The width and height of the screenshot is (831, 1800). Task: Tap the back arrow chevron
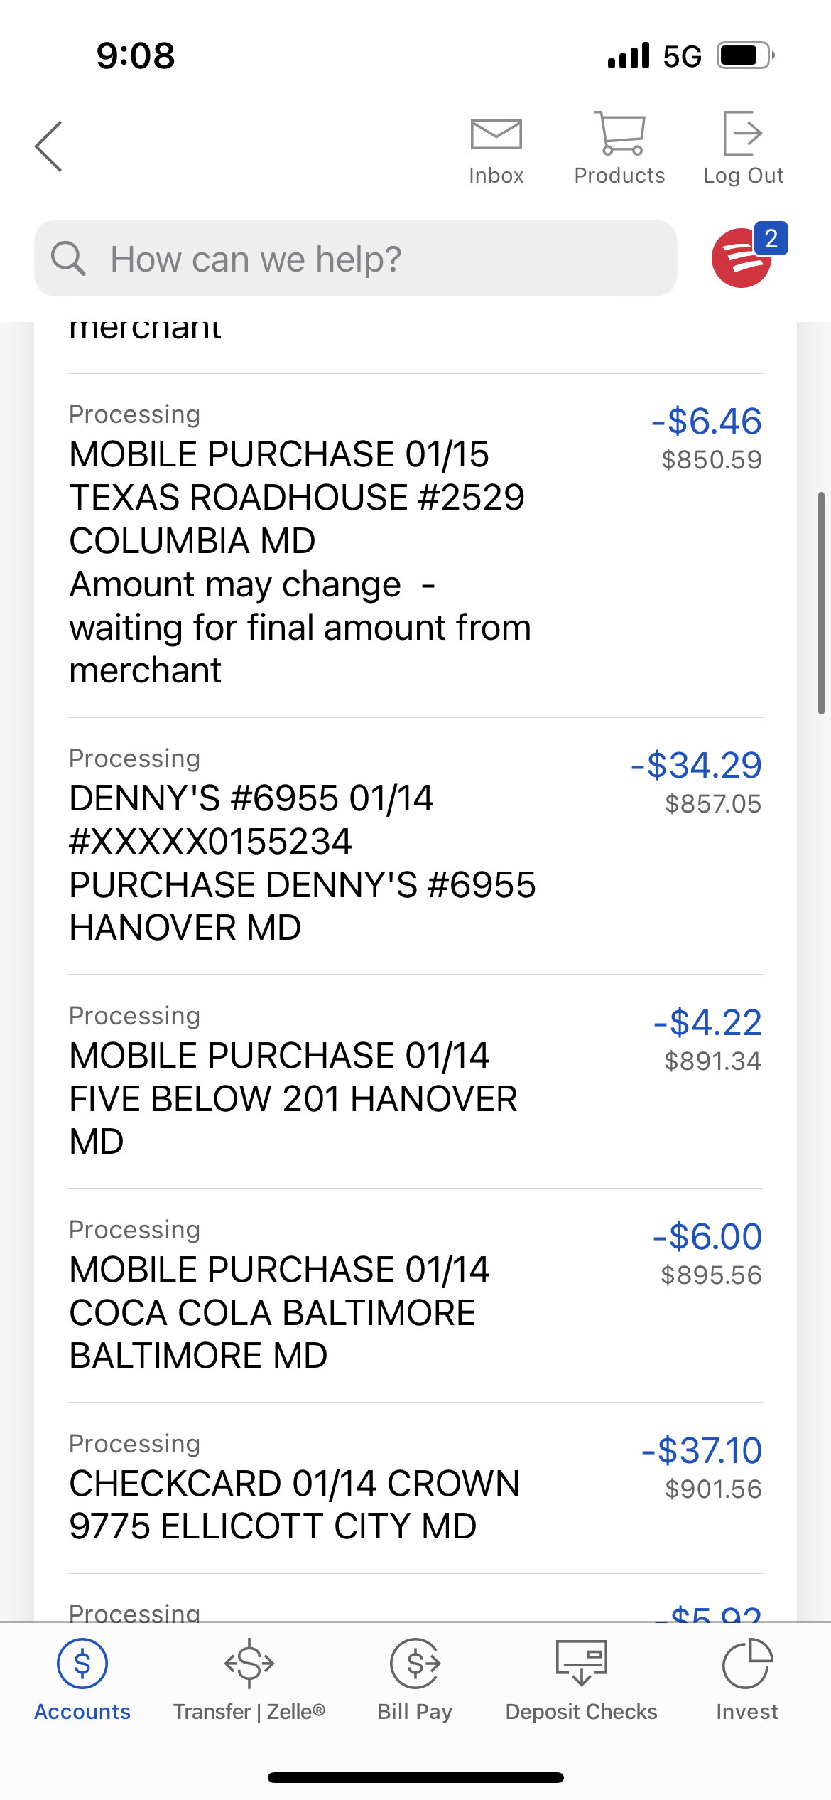coord(49,146)
